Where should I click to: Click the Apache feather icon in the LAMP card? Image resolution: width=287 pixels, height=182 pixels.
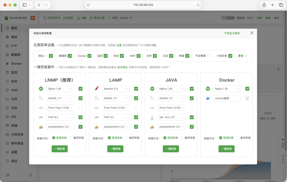tap(97, 89)
